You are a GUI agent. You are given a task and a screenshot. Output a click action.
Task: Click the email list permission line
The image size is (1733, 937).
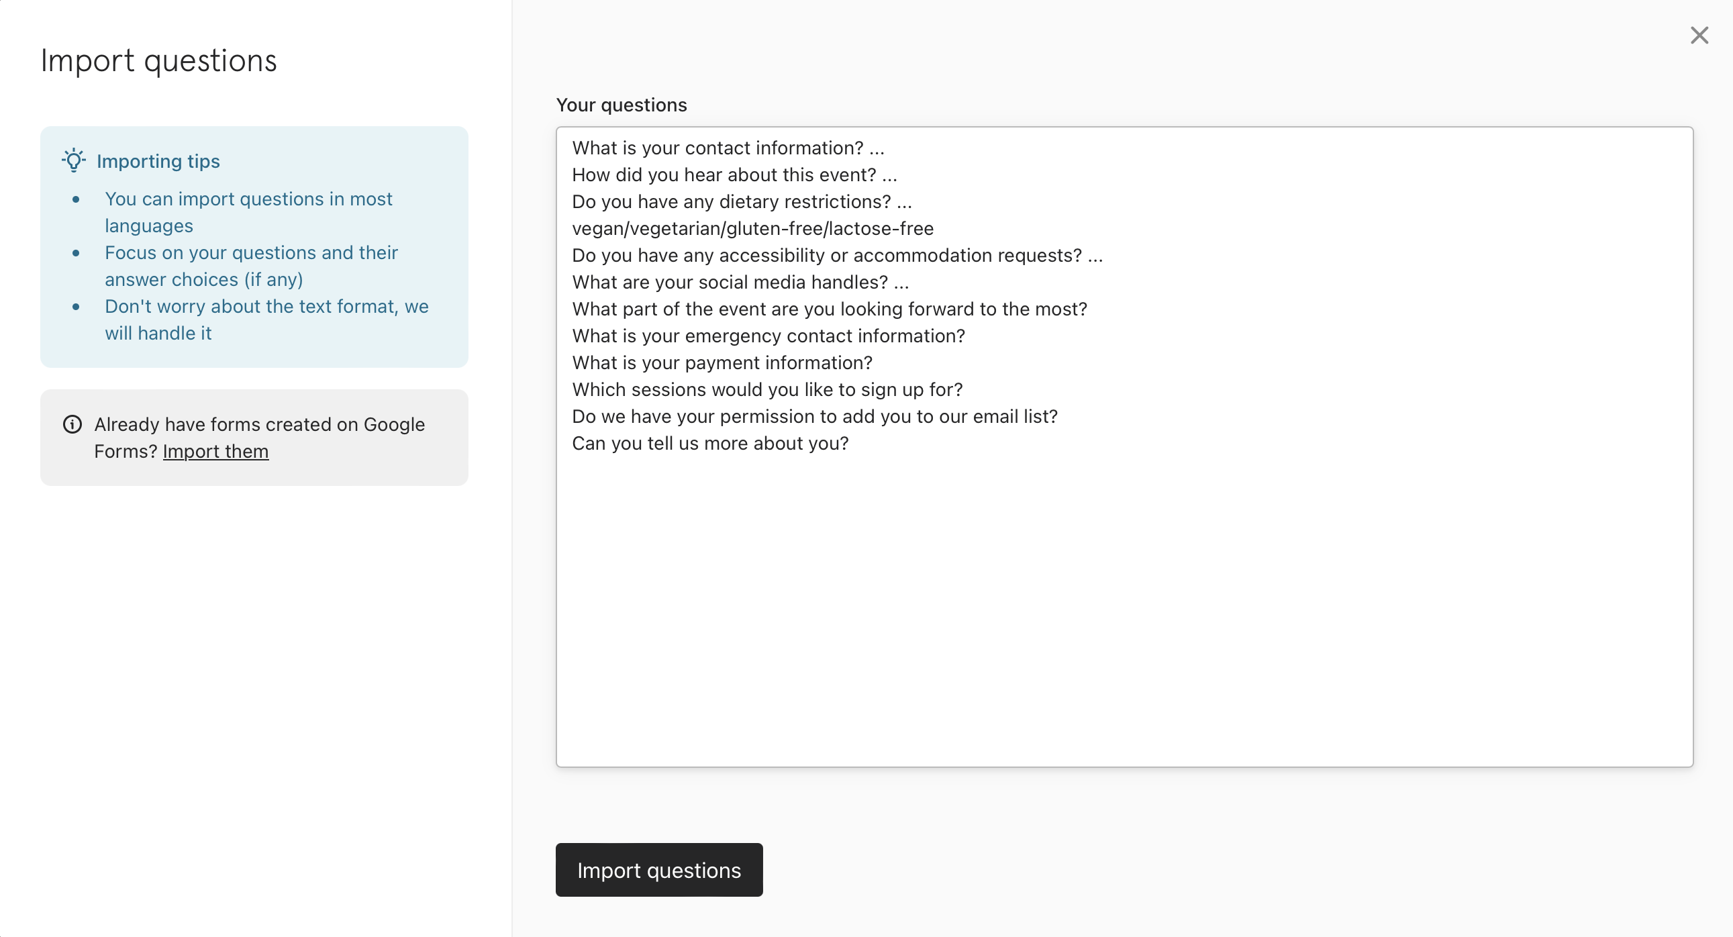(x=814, y=417)
